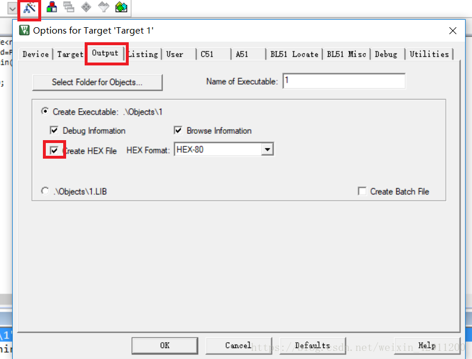Open Options for Target wand icon
The image size is (472, 359).
(30, 8)
